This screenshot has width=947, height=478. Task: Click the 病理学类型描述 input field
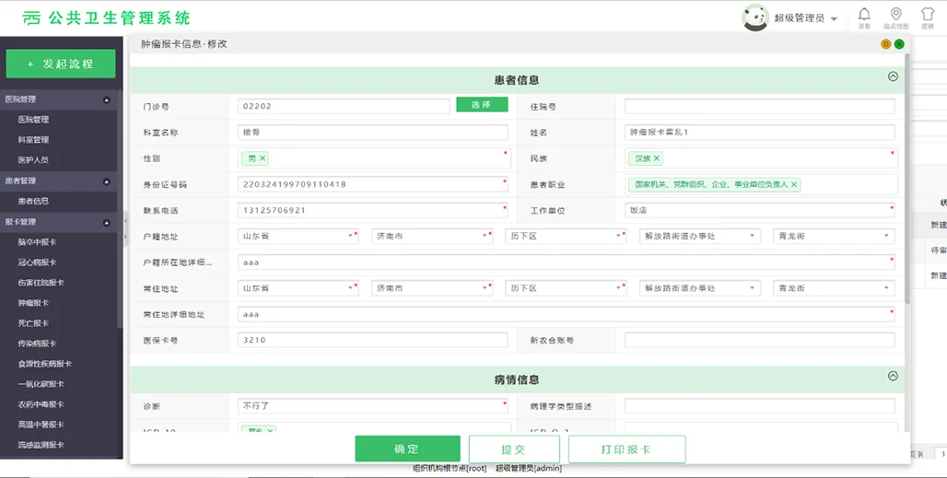pyautogui.click(x=760, y=406)
